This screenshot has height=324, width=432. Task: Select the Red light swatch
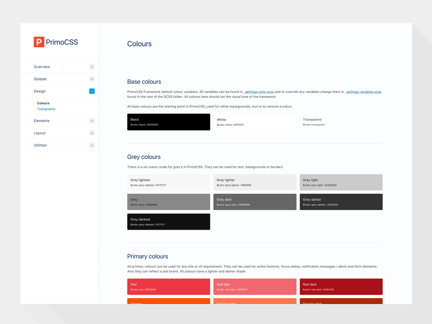click(255, 286)
